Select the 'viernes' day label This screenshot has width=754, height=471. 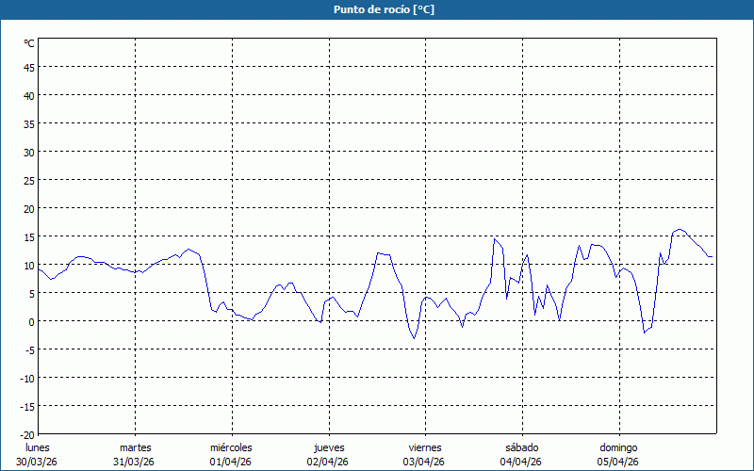[x=424, y=447]
